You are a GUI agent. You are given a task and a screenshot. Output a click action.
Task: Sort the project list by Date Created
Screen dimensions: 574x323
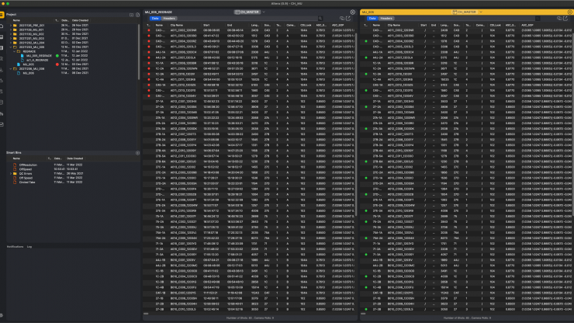[80, 20]
